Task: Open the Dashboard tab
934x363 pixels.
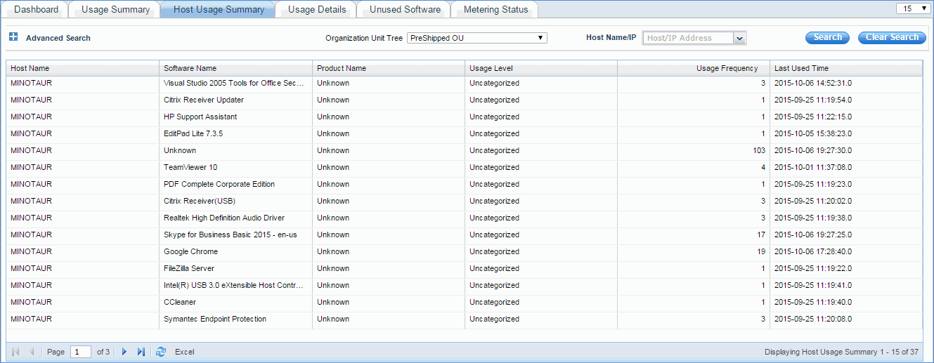Action: coord(37,10)
